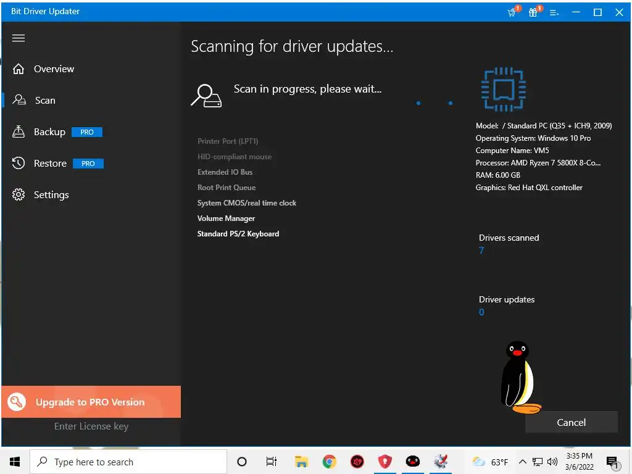Select 'Printer Port (LPT1)' entry
The height and width of the screenshot is (474, 632).
click(x=228, y=141)
